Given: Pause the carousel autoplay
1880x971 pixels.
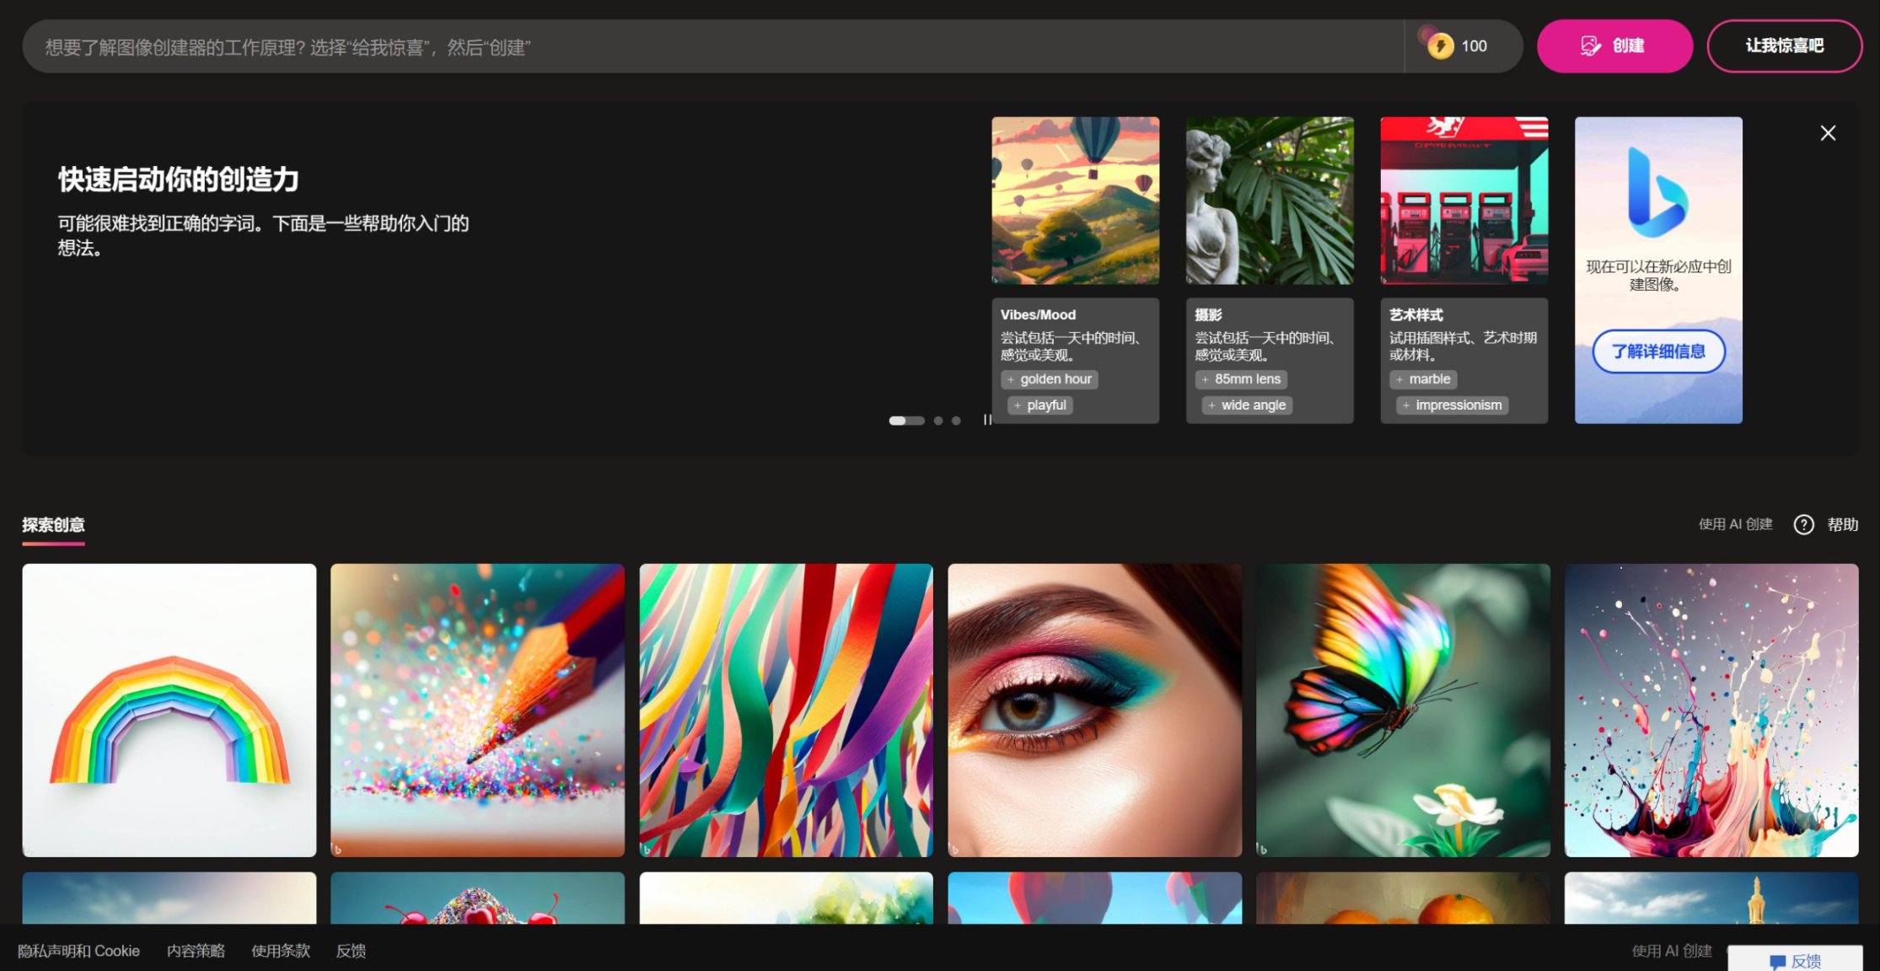Looking at the screenshot, I should (987, 420).
